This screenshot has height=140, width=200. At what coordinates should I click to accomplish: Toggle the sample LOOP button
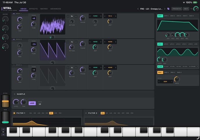(x=32, y=103)
